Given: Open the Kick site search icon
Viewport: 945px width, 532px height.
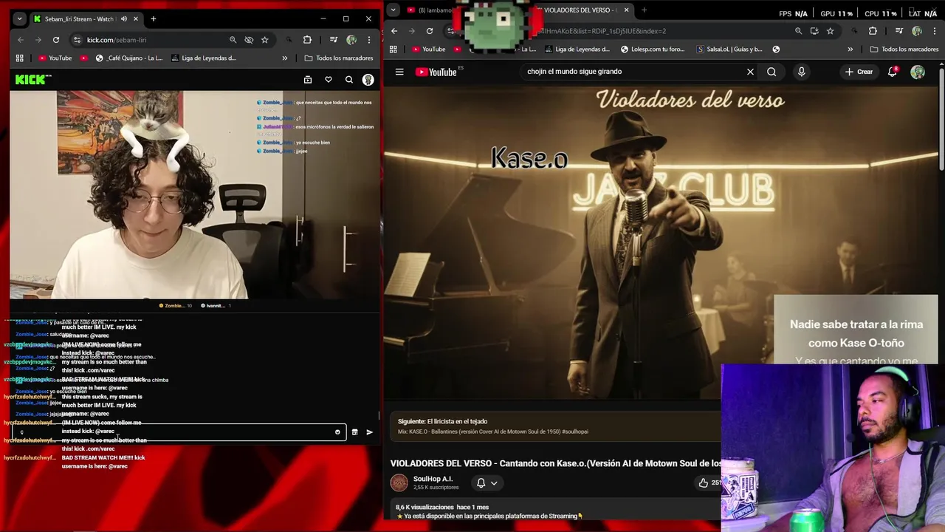Looking at the screenshot, I should [x=349, y=80].
